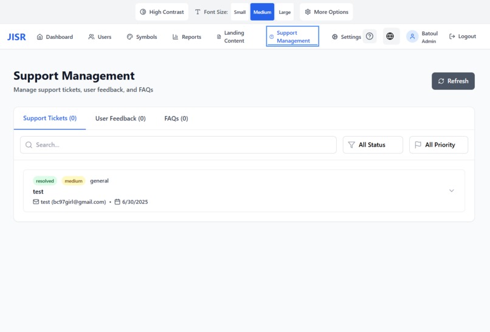
Task: Click the Users people icon
Action: 91,37
